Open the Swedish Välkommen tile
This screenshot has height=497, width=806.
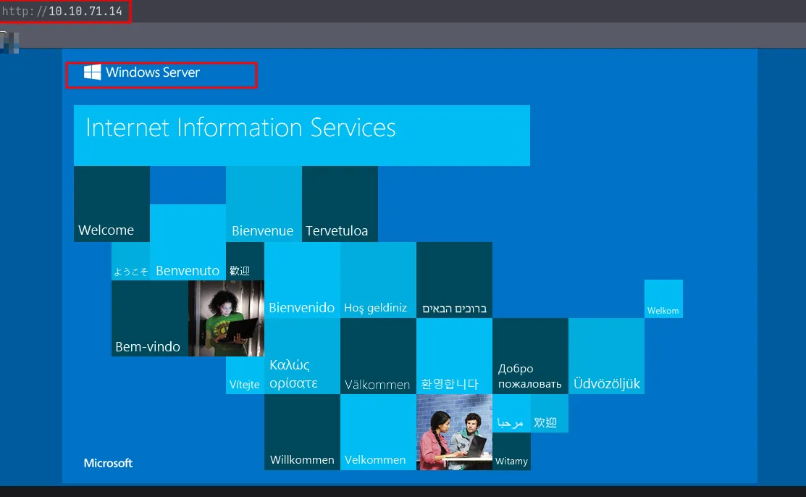tap(378, 356)
